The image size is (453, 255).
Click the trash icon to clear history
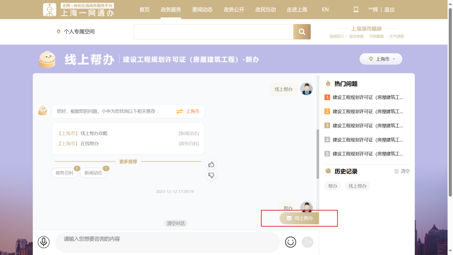[396, 171]
